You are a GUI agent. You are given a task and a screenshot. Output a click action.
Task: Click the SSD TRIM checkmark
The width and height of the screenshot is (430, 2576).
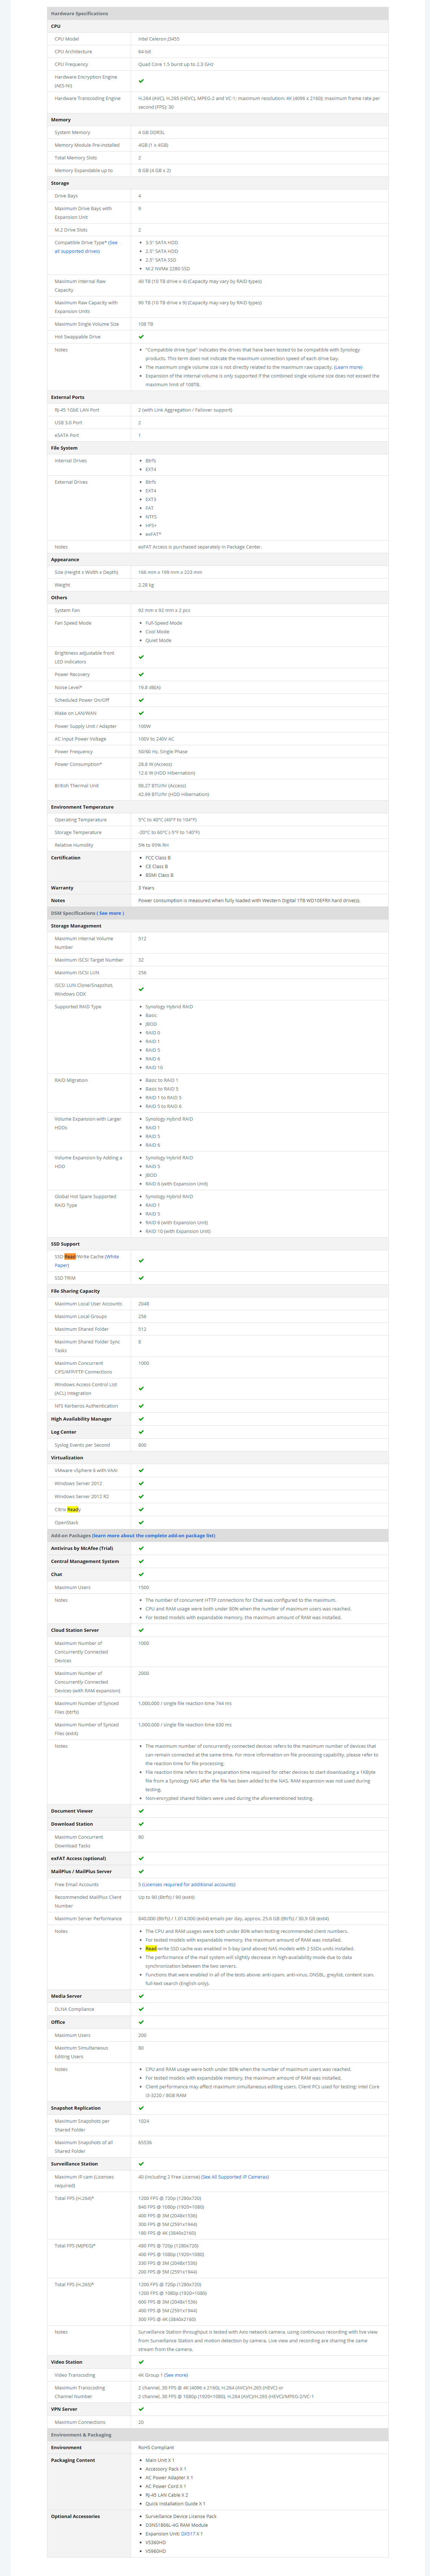(141, 1278)
